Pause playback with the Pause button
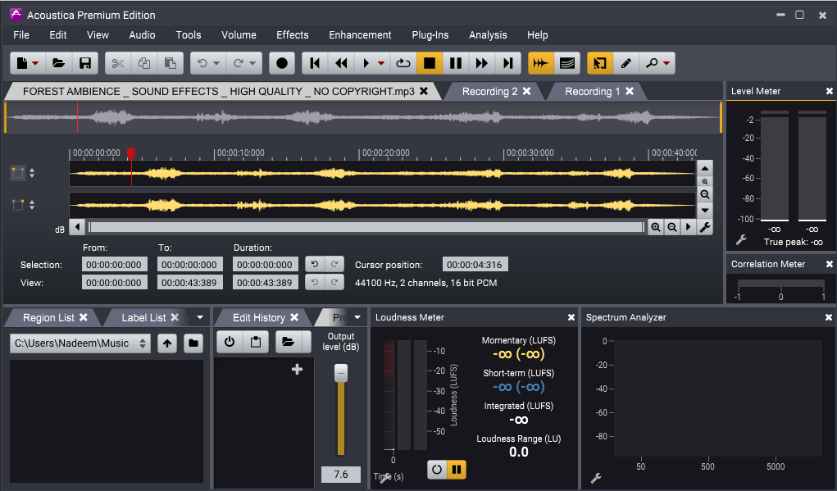 coord(455,63)
